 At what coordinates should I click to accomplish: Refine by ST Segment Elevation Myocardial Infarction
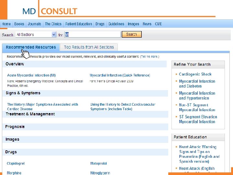[198, 119]
